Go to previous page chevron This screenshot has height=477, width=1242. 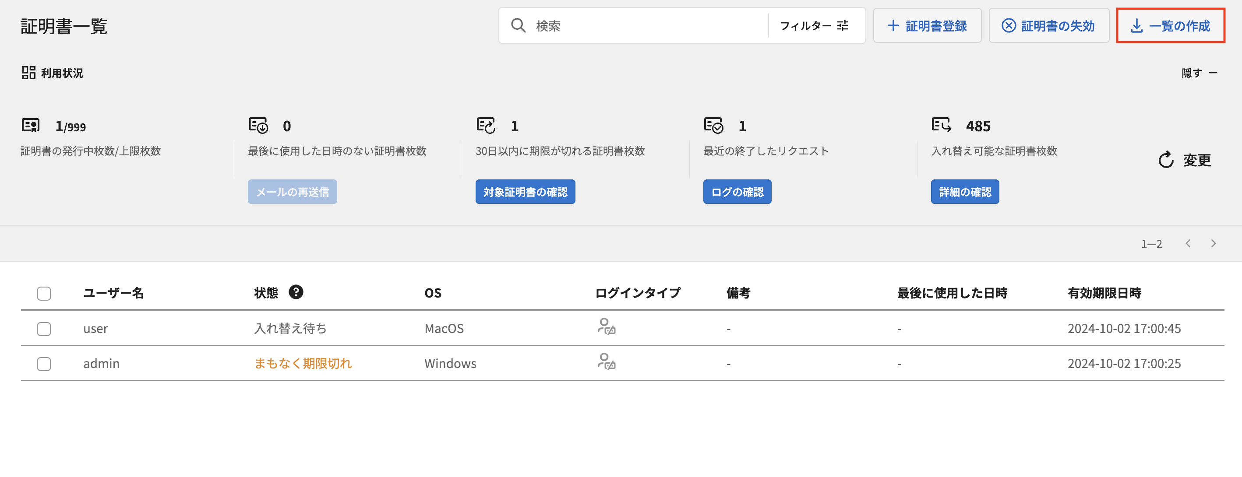pos(1188,243)
